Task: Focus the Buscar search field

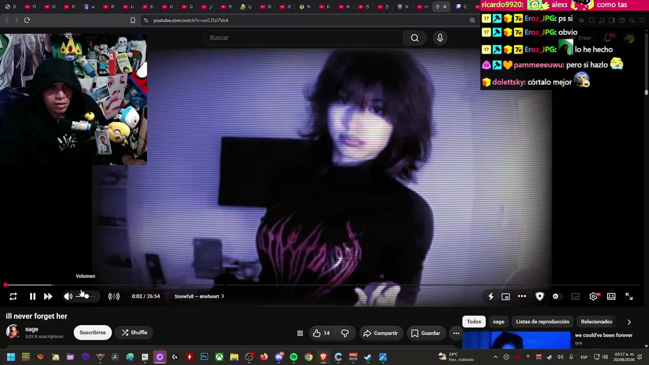Action: tap(303, 38)
